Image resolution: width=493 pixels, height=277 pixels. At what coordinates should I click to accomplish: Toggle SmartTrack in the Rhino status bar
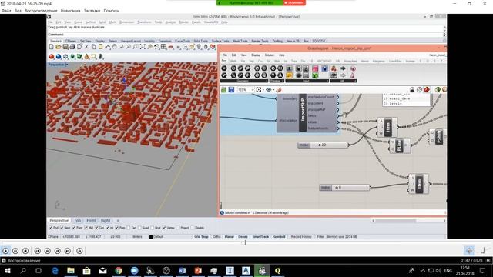pyautogui.click(x=260, y=237)
